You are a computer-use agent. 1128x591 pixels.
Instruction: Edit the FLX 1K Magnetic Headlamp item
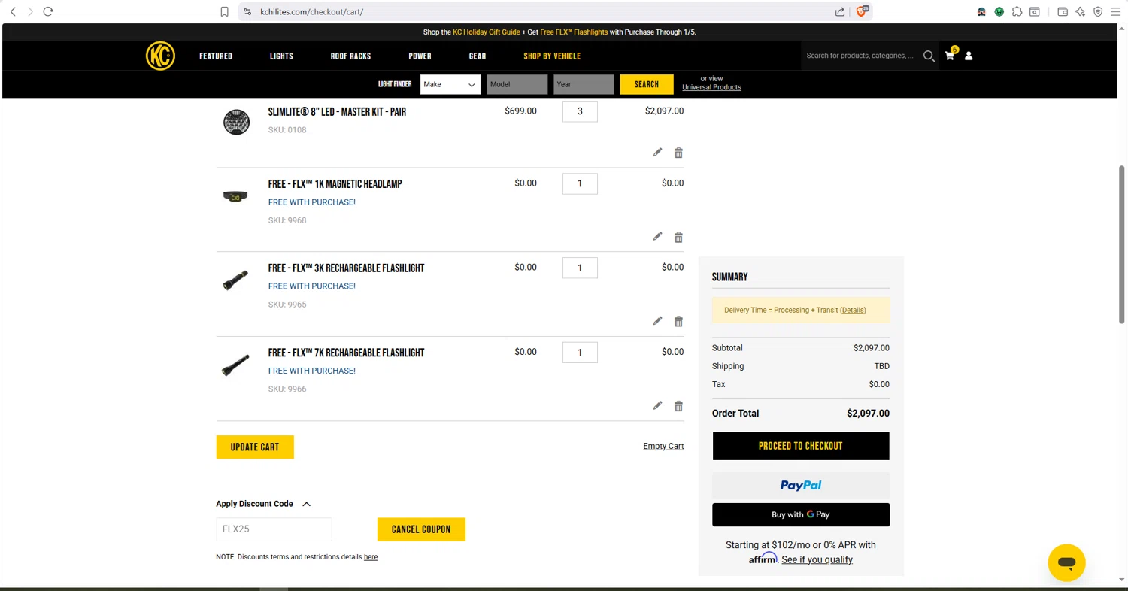tap(657, 237)
